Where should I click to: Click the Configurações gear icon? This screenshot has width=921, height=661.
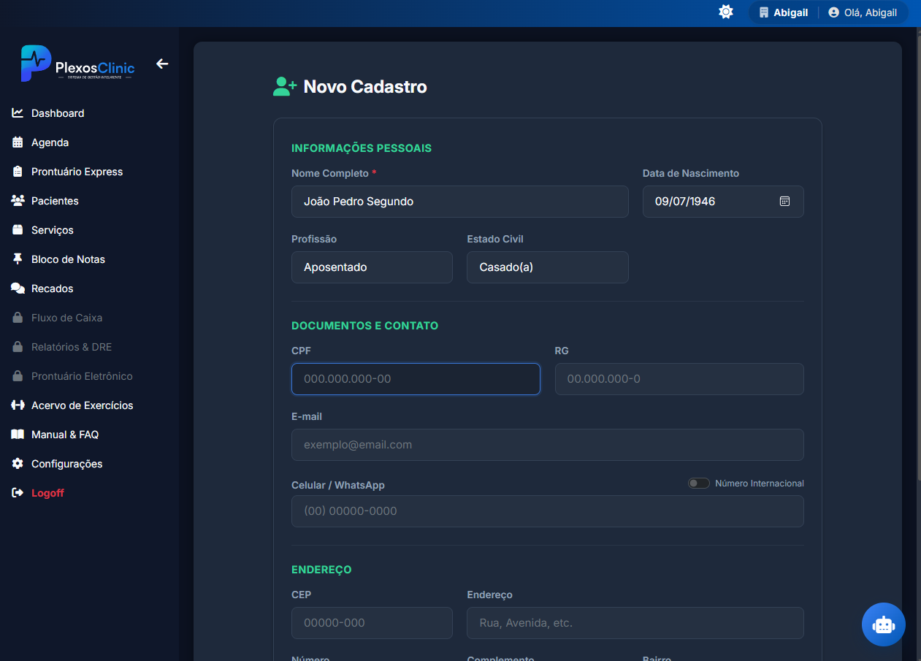[x=18, y=464]
